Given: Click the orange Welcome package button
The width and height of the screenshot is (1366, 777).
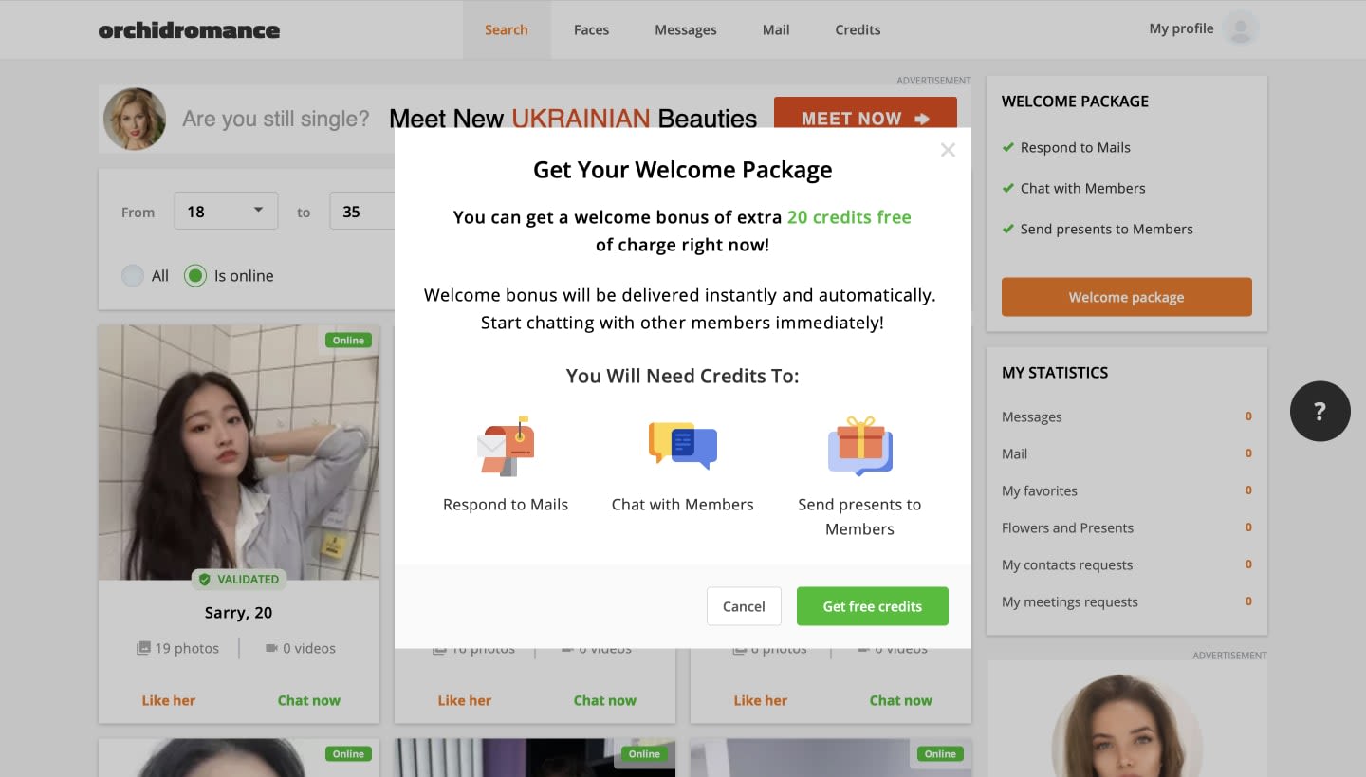Looking at the screenshot, I should pyautogui.click(x=1127, y=297).
